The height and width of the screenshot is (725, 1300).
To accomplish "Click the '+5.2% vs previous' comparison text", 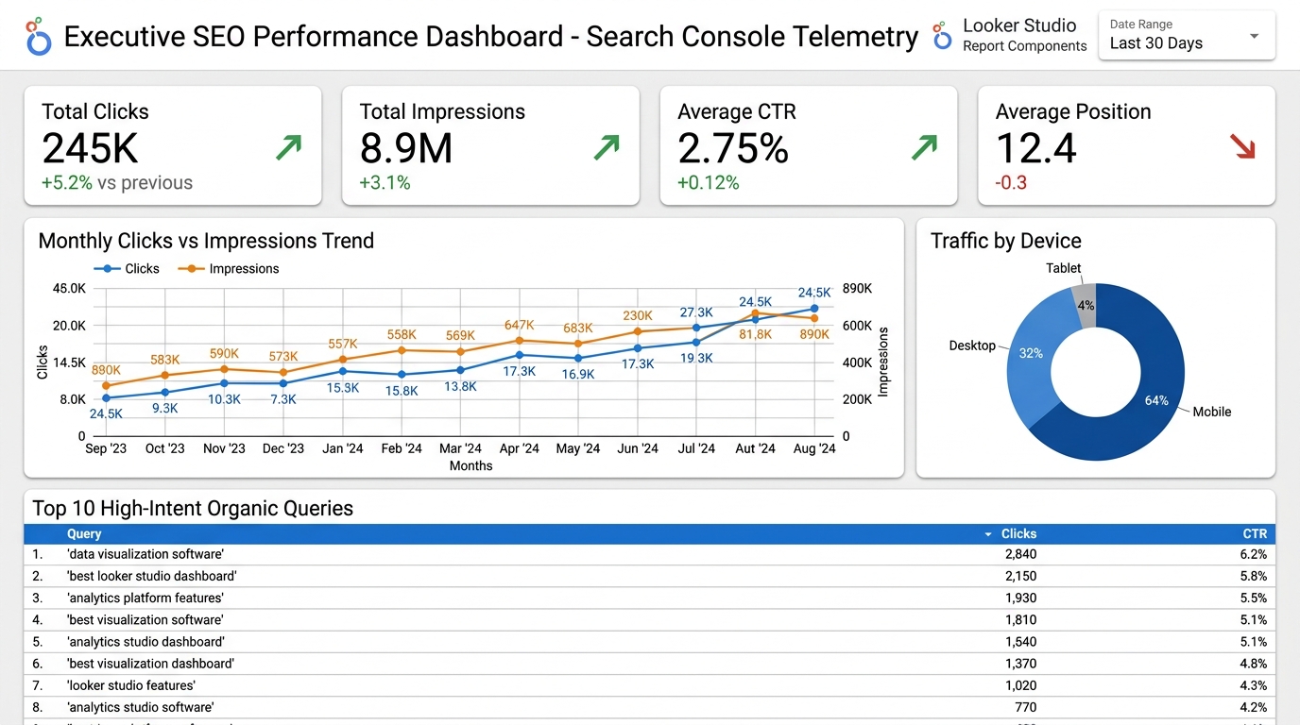I will [x=117, y=183].
